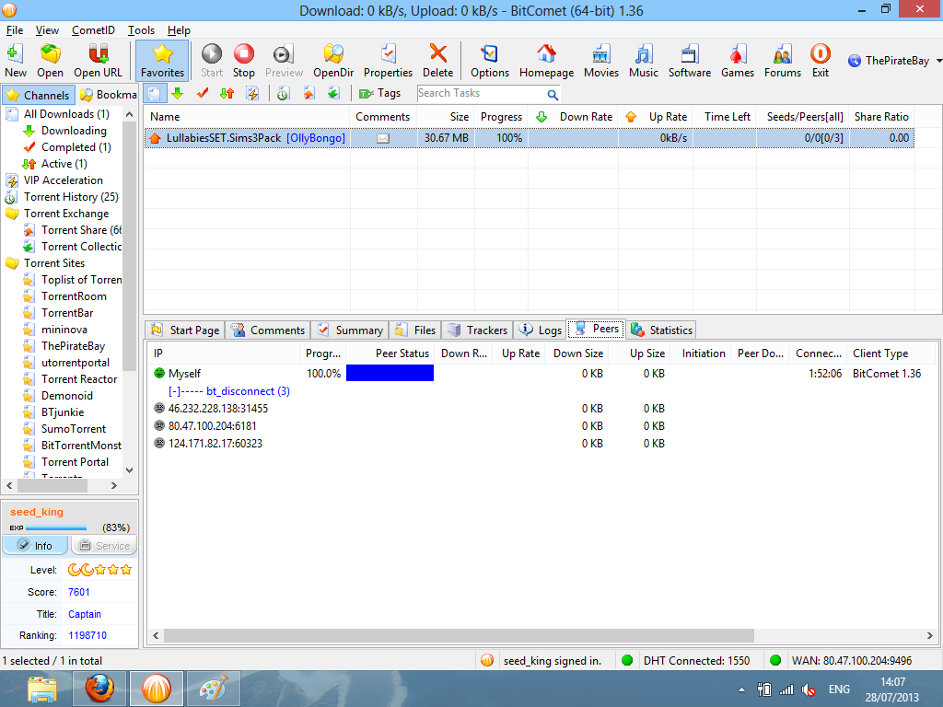This screenshot has width=943, height=707.
Task: Open the Tools menu
Action: click(141, 29)
